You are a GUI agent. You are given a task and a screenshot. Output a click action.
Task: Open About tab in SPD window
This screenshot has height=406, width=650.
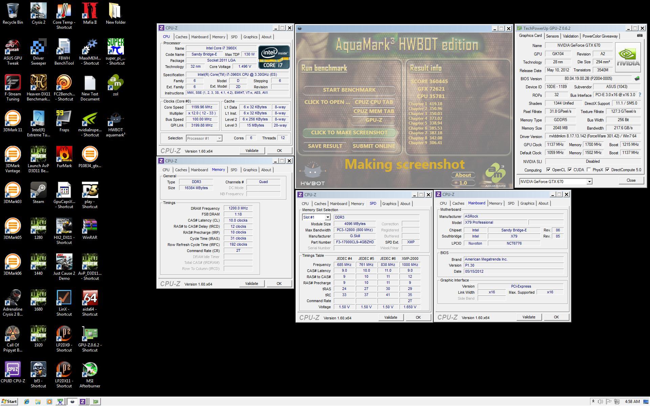[x=405, y=204]
